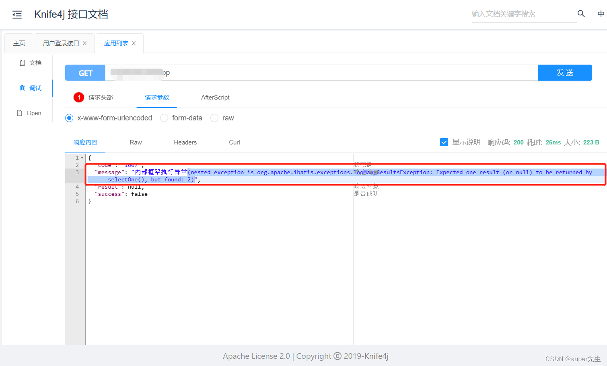607x366 pixels.
Task: Open the Raw response tab
Action: pyautogui.click(x=136, y=142)
